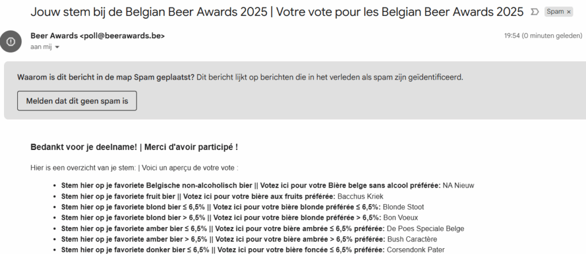
Task: Click the 19:54 timestamp
Action: (510, 35)
